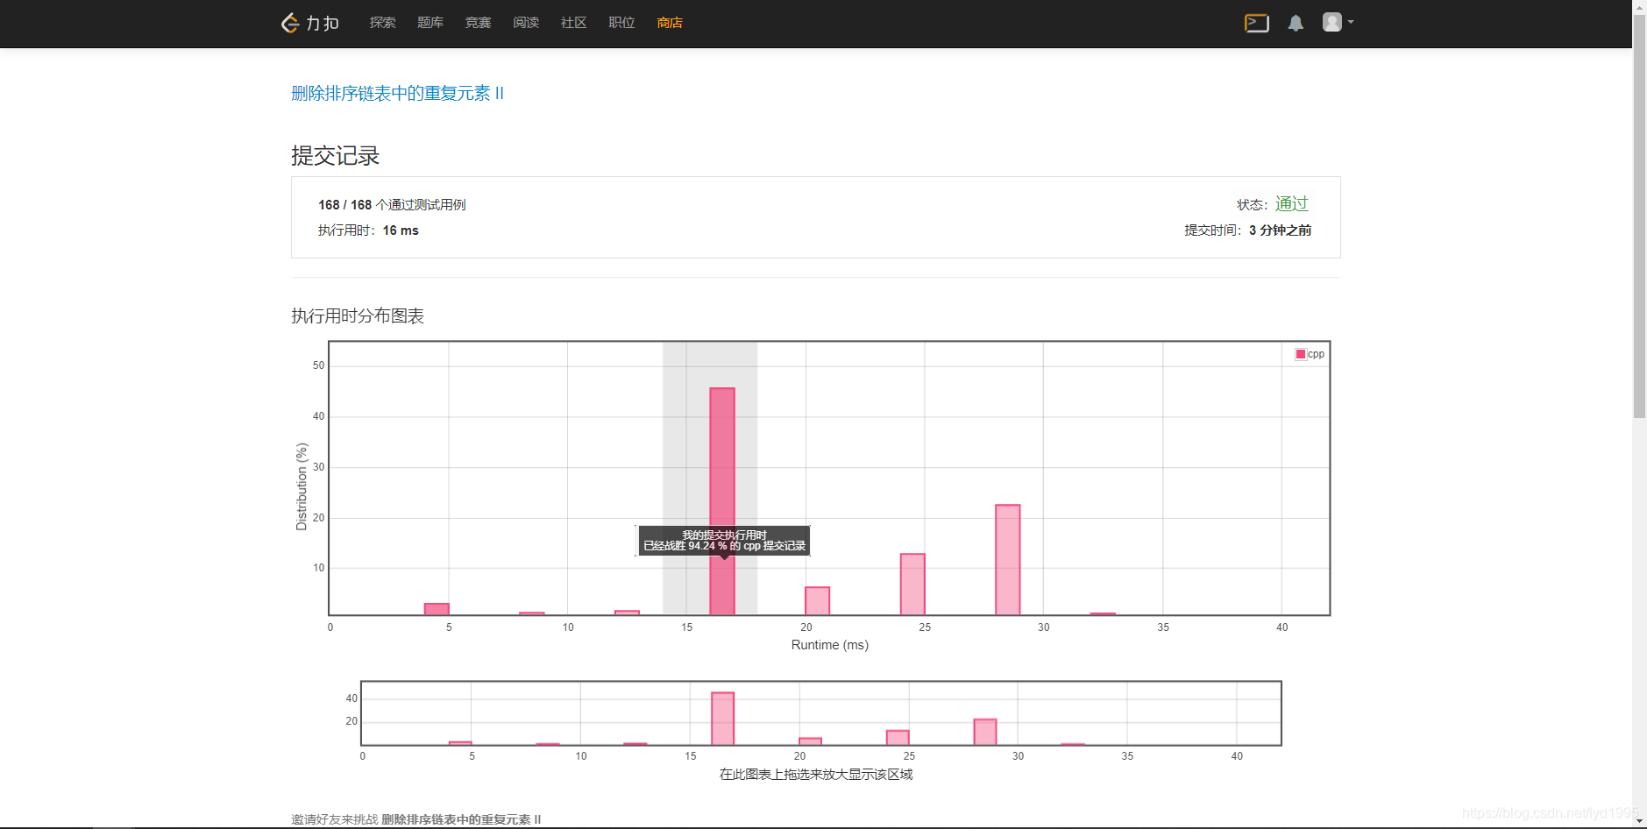Select the 阅读 menu item
The width and height of the screenshot is (1647, 829).
click(x=526, y=23)
